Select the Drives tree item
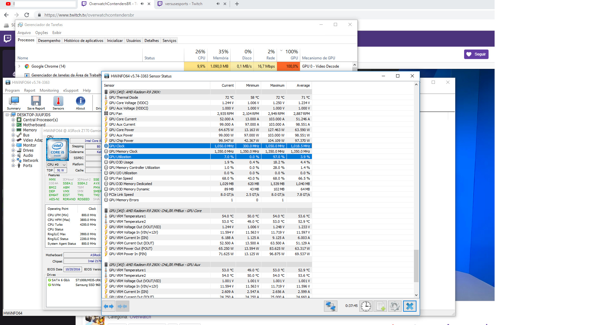This screenshot has width=608, height=325. (x=28, y=150)
